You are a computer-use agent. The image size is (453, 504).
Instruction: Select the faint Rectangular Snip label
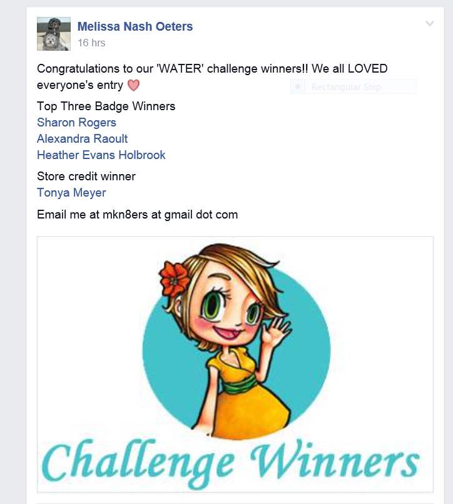tap(347, 87)
